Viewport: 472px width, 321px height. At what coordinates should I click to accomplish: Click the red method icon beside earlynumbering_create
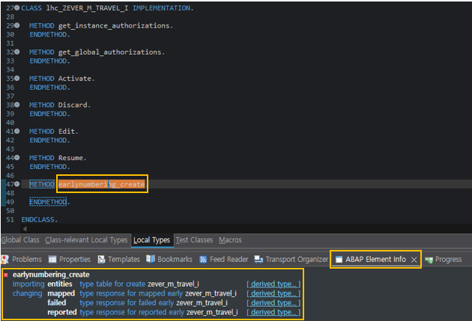click(6, 275)
